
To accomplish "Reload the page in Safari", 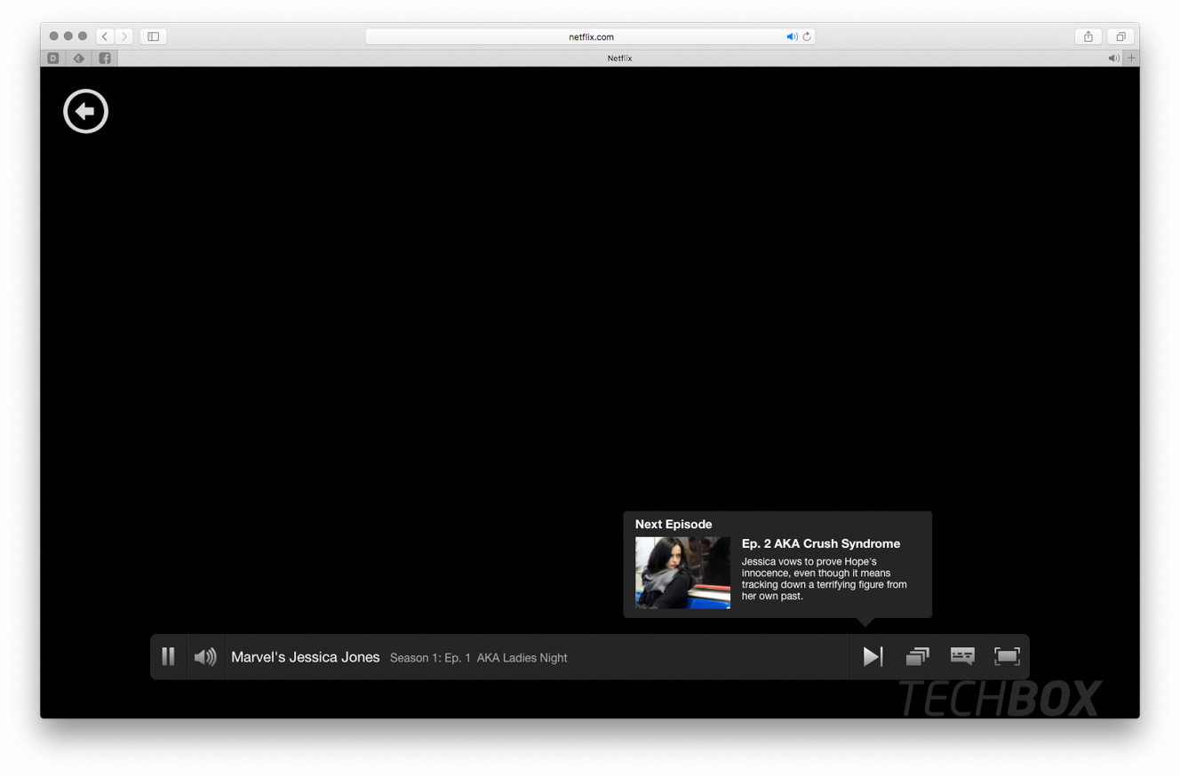I will (807, 36).
